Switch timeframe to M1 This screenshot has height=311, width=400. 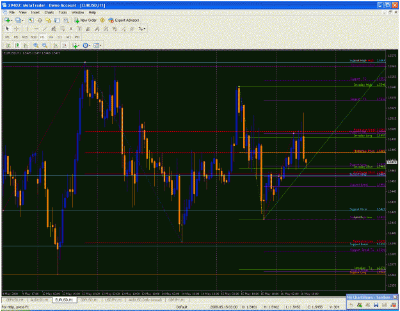pyautogui.click(x=8, y=37)
